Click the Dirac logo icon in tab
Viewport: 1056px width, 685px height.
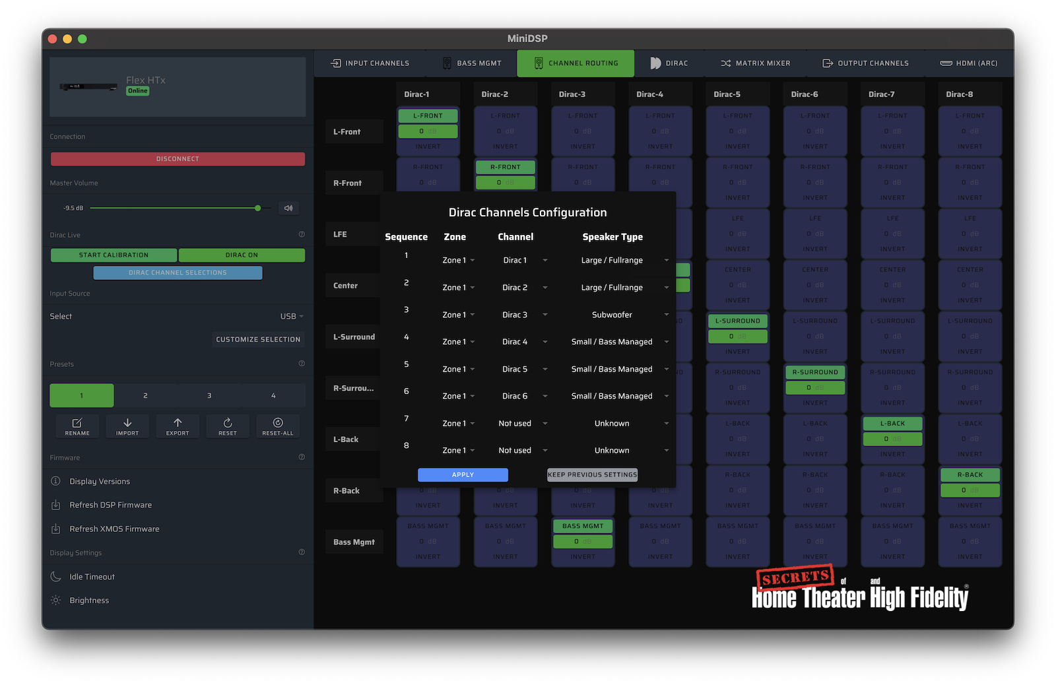pos(655,63)
